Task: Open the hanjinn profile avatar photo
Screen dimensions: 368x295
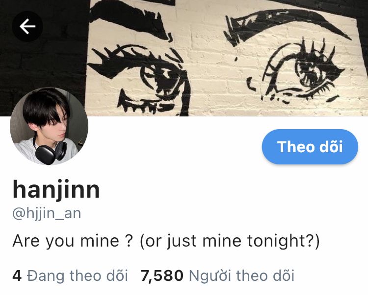Action: (x=49, y=126)
